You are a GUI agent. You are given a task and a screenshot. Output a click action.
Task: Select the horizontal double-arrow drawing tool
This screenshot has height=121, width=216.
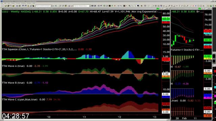tap(177, 6)
